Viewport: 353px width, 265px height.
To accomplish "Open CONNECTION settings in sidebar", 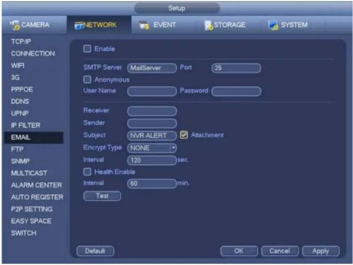I will tap(33, 53).
